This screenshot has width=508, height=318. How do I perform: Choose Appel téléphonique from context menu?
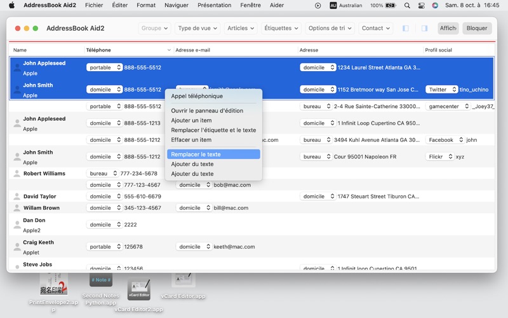[x=213, y=96]
